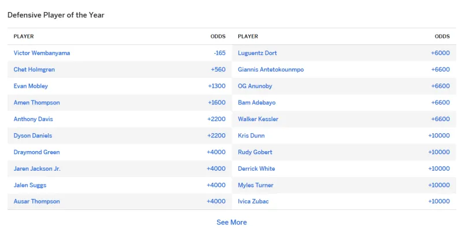Go to Dyson Daniels player profile
This screenshot has height=233, width=462.
tap(32, 136)
